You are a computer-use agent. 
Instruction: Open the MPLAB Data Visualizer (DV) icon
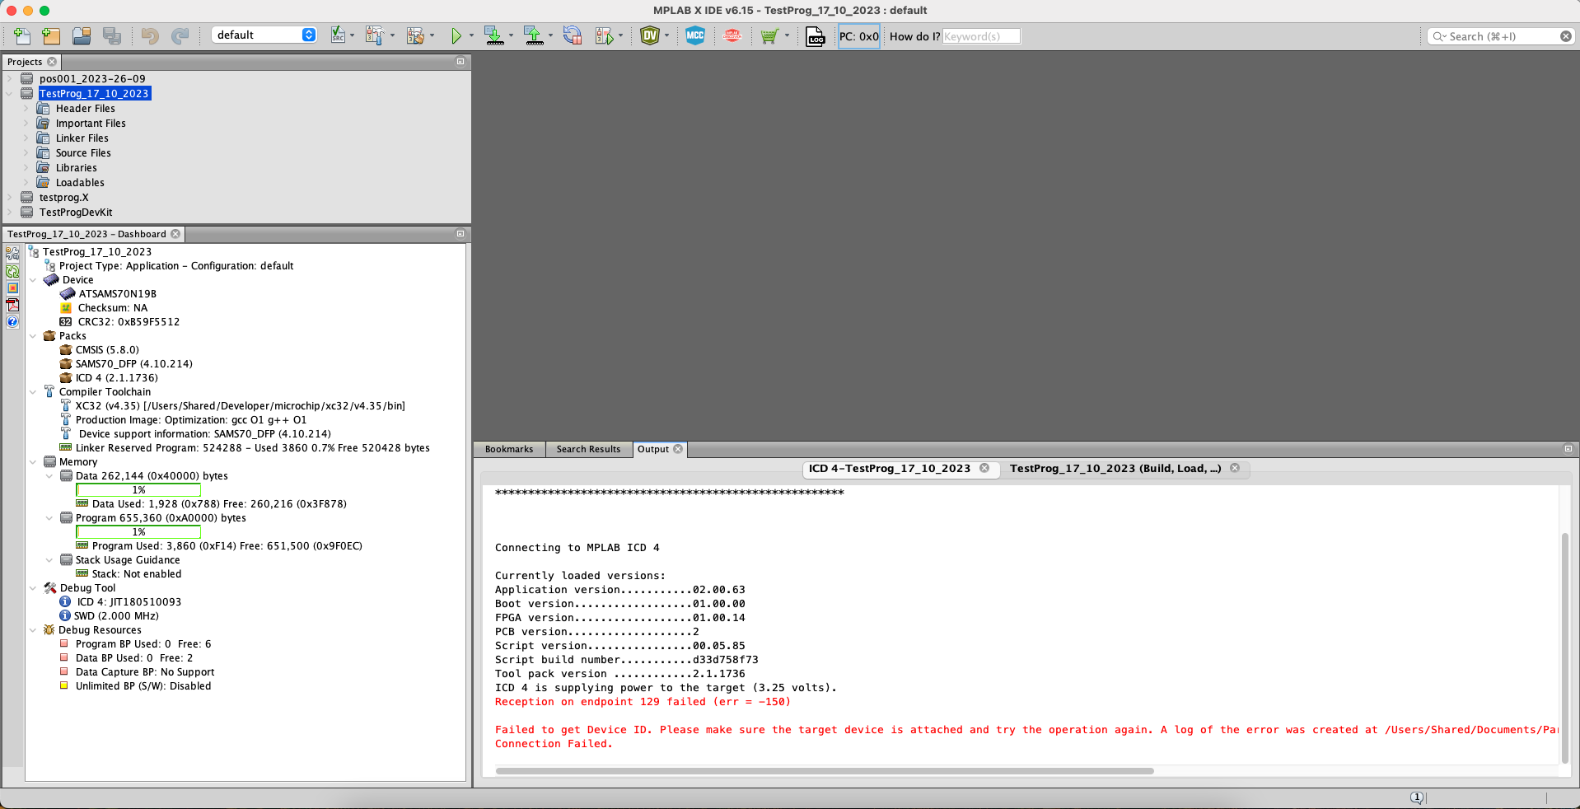pyautogui.click(x=650, y=35)
